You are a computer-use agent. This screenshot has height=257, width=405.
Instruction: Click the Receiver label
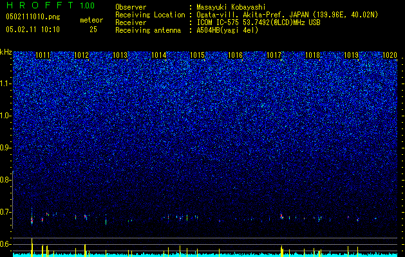coord(131,22)
